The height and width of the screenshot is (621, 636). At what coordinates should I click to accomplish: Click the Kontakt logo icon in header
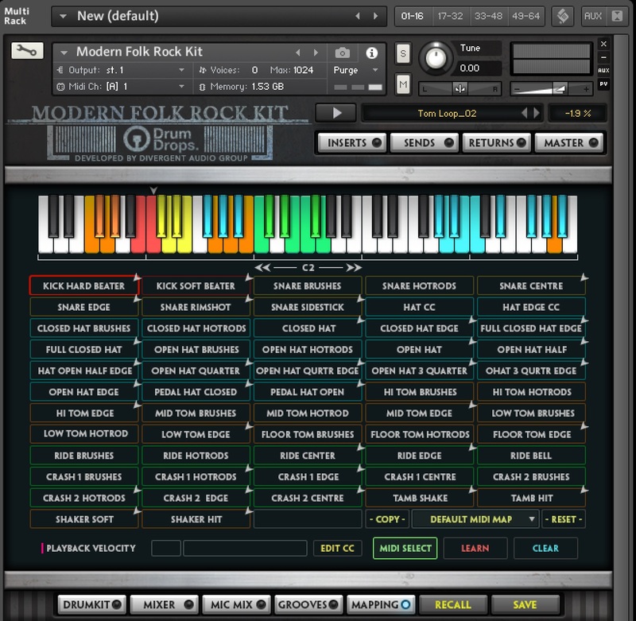coord(563,16)
